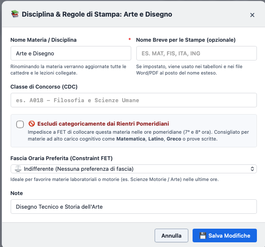Close the dialog with the X icon
Viewport: 265px width, 247px height.
click(252, 15)
